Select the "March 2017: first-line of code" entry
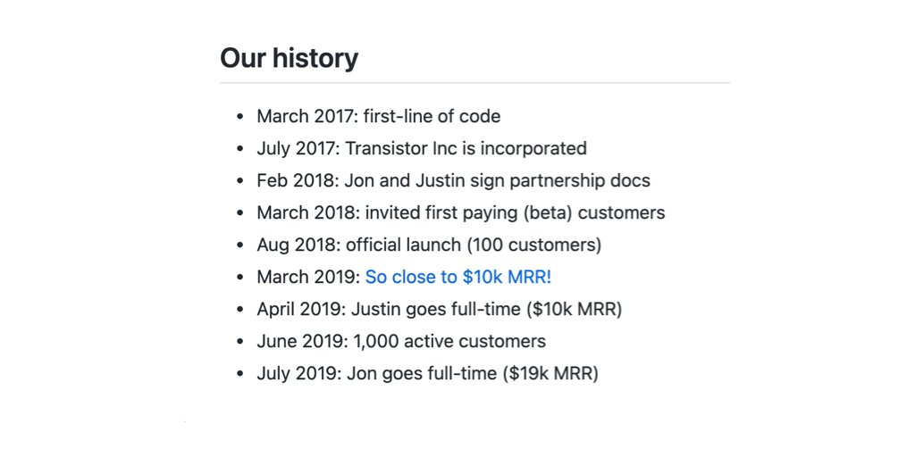 click(378, 116)
